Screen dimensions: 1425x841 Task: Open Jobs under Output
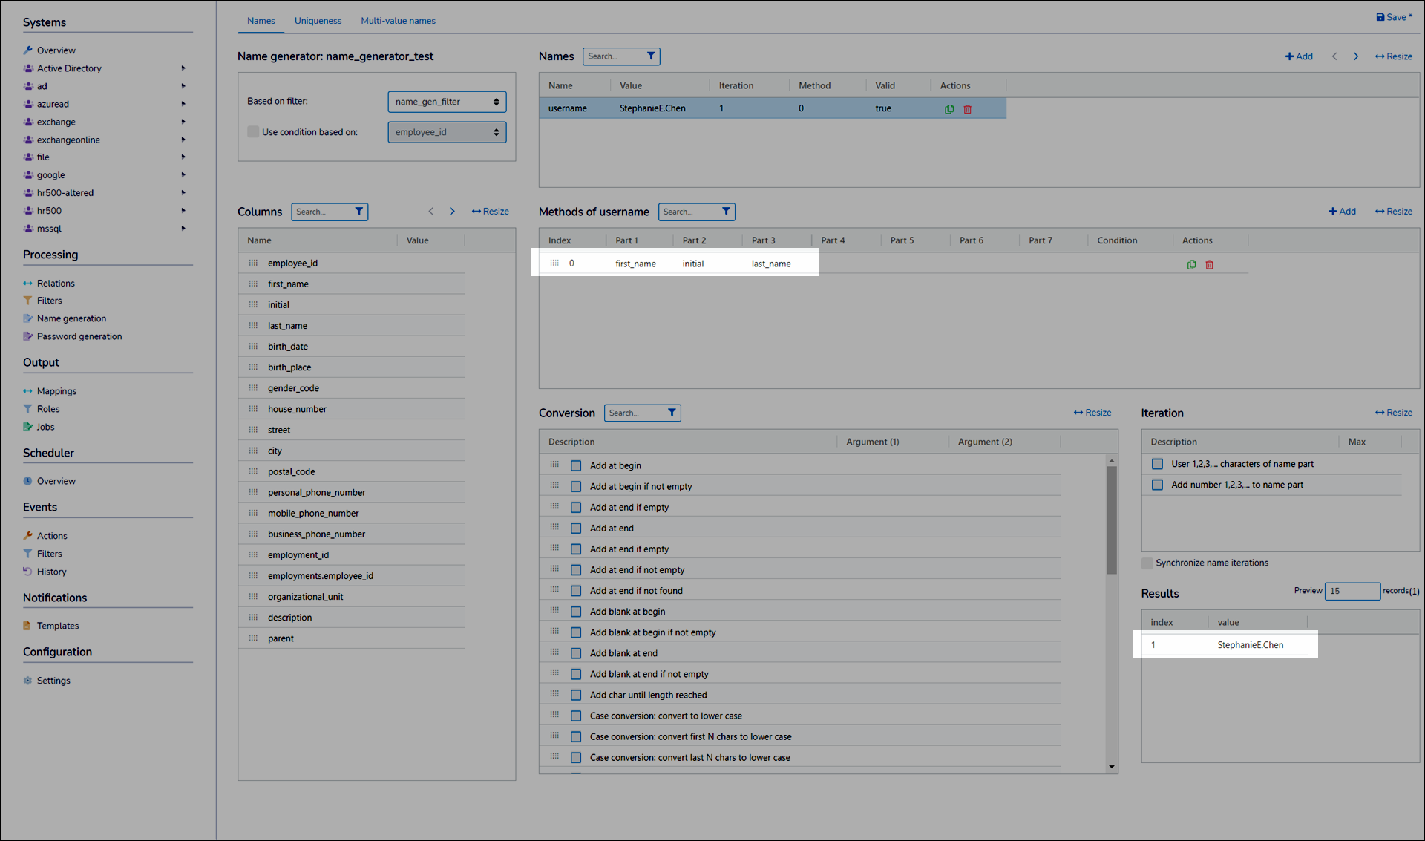[39, 427]
